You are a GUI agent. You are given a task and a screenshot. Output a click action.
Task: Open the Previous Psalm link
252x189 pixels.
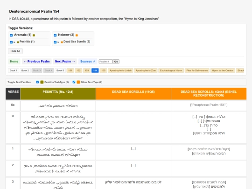(x=37, y=62)
